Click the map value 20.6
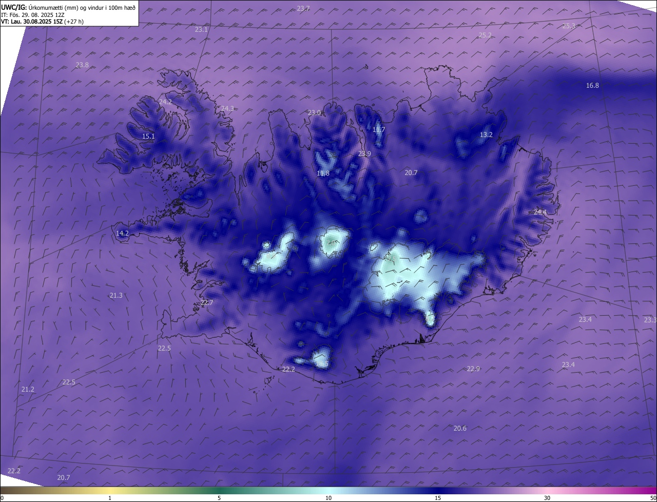This screenshot has height=502, width=657. pos(460,429)
